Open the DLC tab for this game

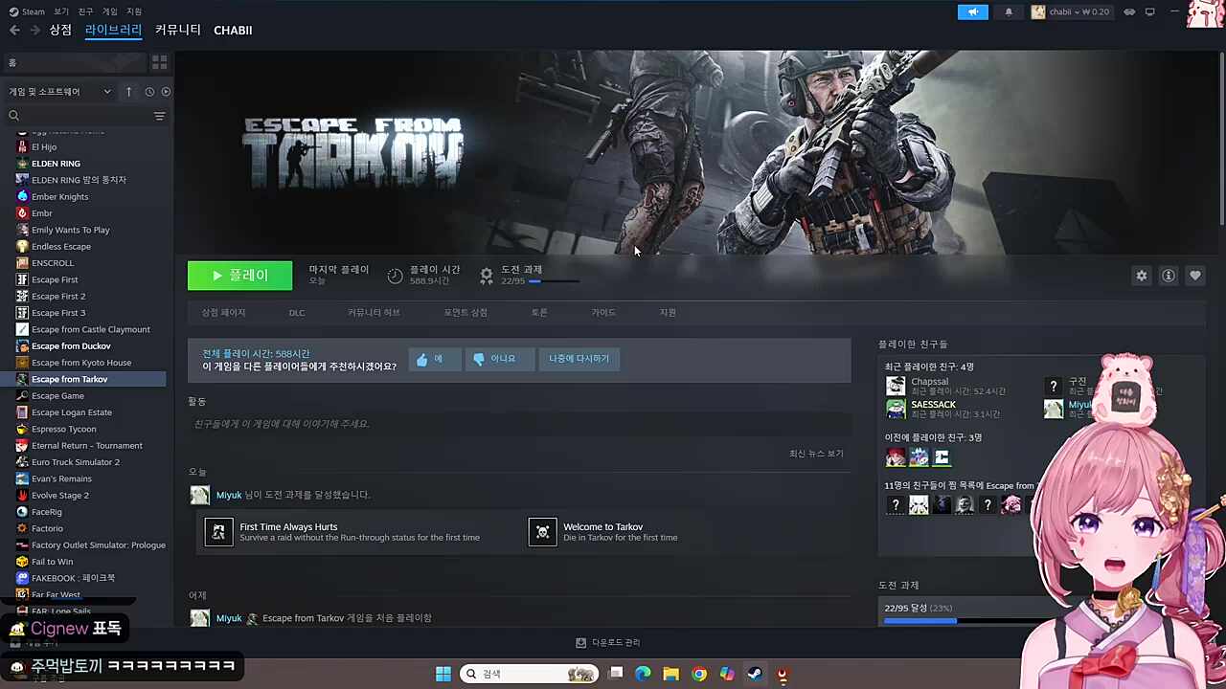(297, 313)
